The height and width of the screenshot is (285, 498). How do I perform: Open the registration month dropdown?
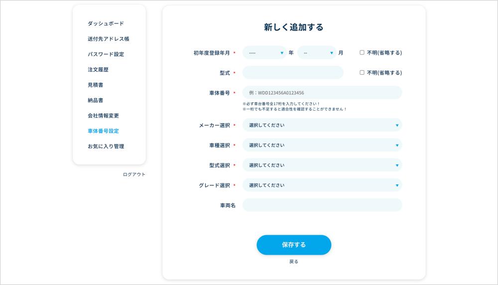[317, 53]
